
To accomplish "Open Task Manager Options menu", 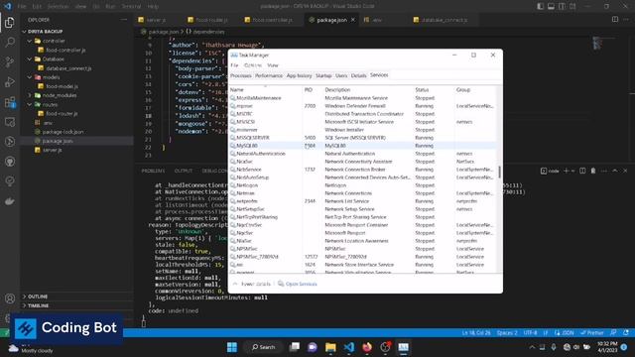I will [253, 65].
